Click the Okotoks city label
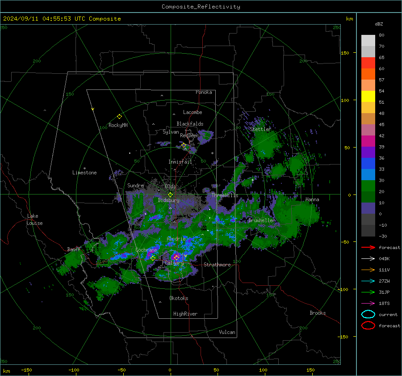The width and height of the screenshot is (402, 376). [179, 298]
